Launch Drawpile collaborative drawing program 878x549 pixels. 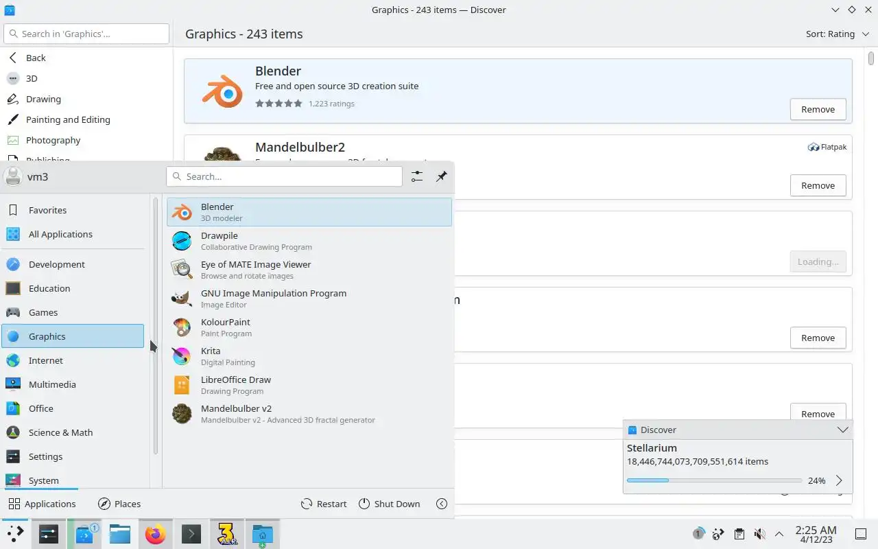tap(309, 241)
